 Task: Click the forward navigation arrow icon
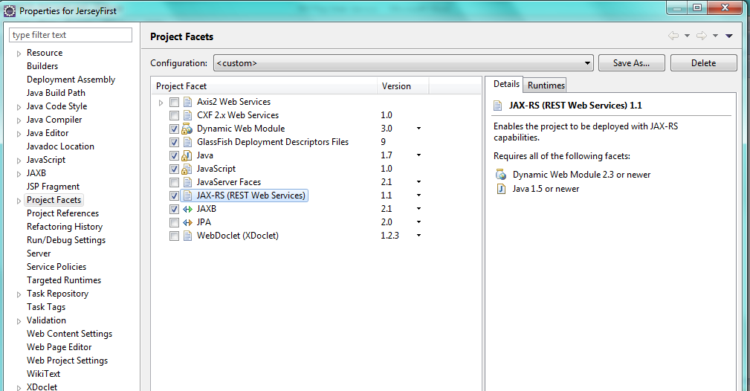click(x=701, y=36)
